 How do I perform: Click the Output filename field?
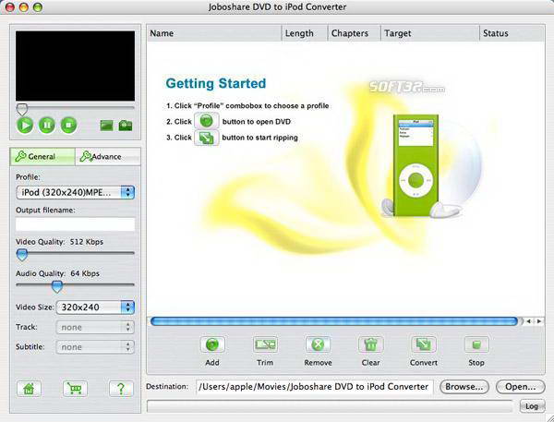(76, 224)
